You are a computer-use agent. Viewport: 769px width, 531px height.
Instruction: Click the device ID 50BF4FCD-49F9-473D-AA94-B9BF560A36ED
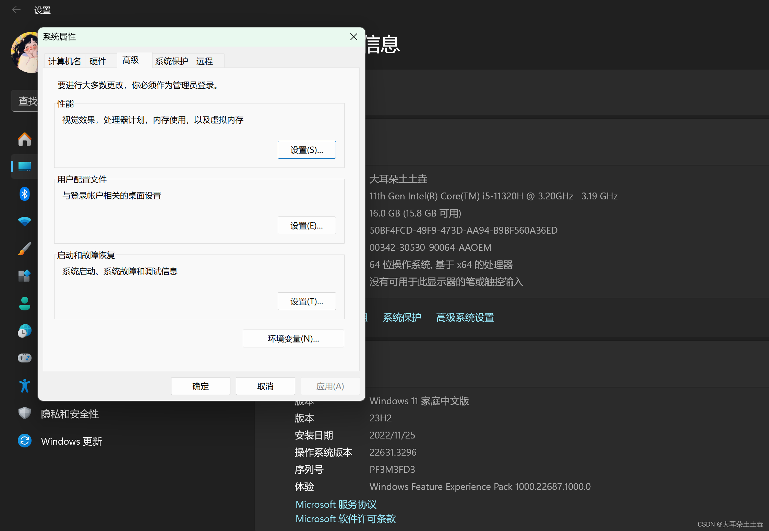[x=464, y=230]
